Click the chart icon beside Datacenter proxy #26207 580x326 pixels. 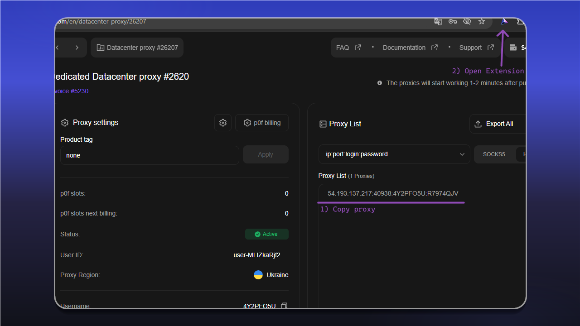click(101, 48)
